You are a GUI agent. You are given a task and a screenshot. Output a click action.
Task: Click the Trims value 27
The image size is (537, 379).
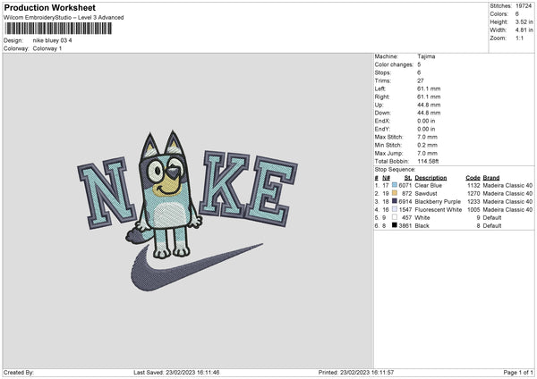pos(421,80)
